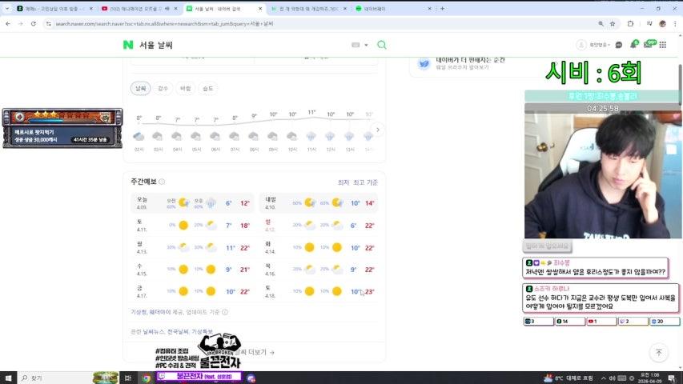Open the Chrome profile avatar
The height and width of the screenshot is (384, 683).
click(662, 23)
